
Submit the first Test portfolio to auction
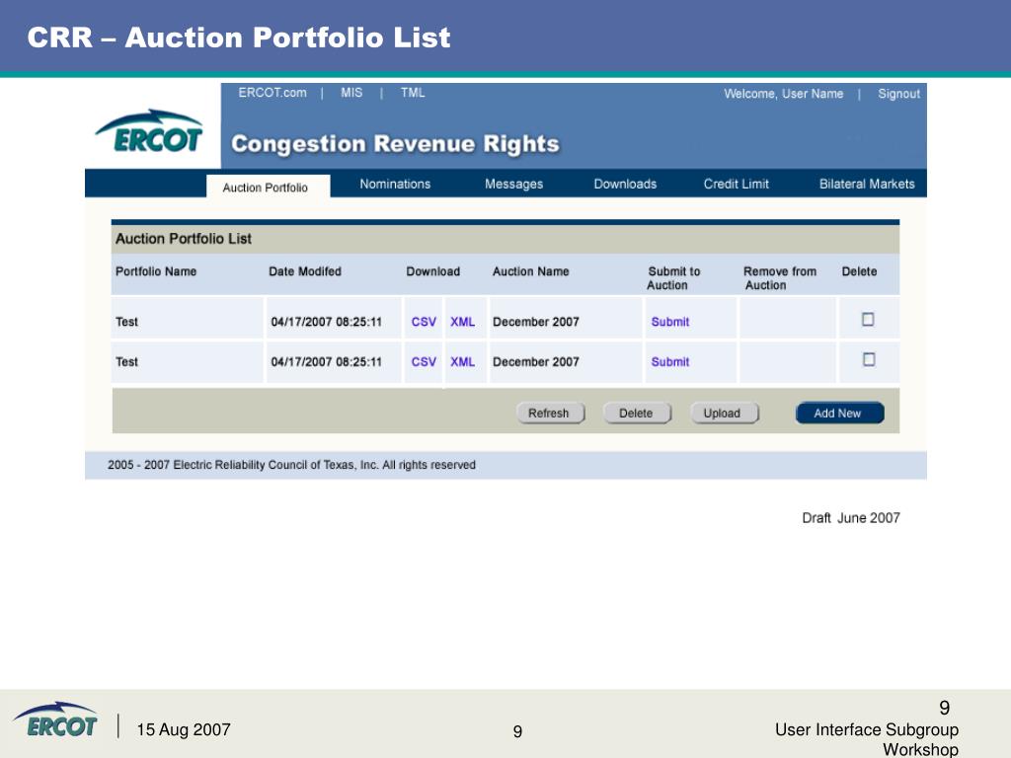670,322
